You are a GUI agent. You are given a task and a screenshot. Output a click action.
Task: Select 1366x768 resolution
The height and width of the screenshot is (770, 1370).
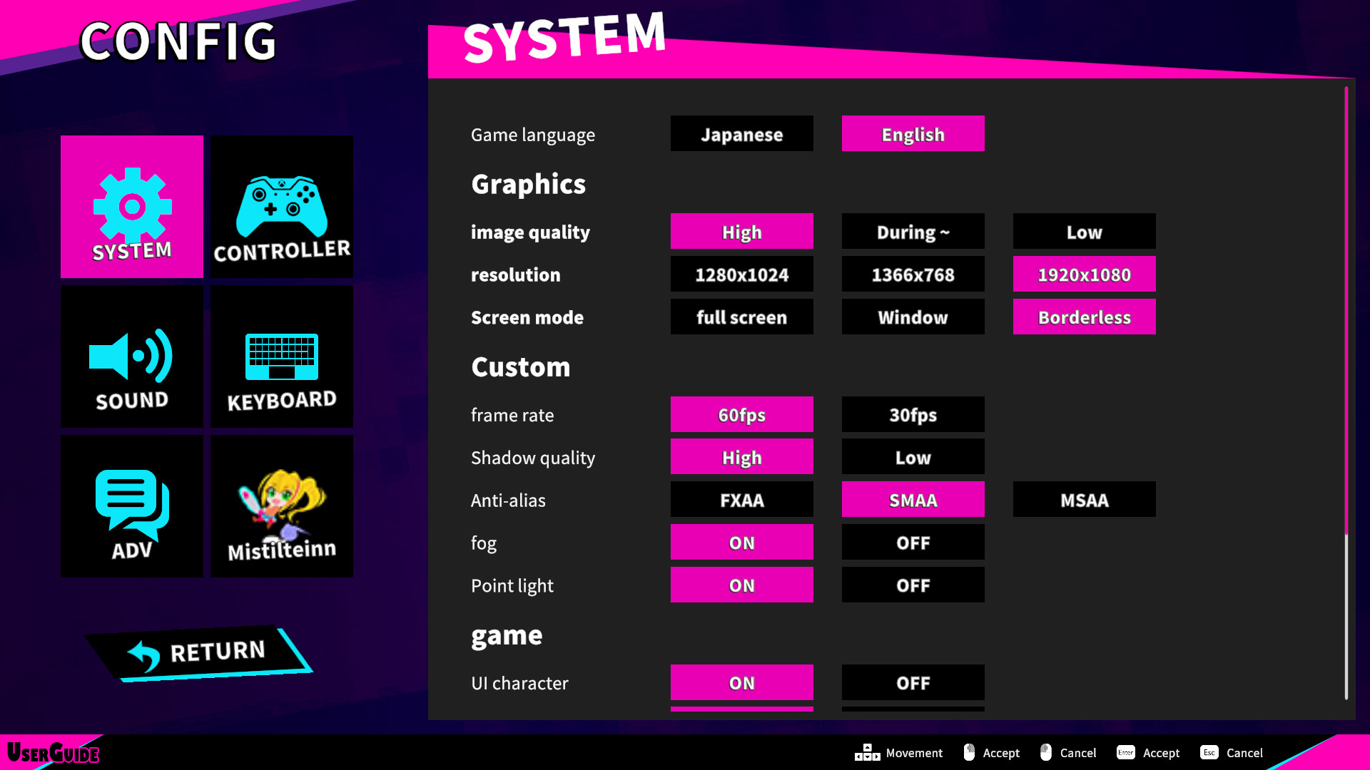(913, 274)
